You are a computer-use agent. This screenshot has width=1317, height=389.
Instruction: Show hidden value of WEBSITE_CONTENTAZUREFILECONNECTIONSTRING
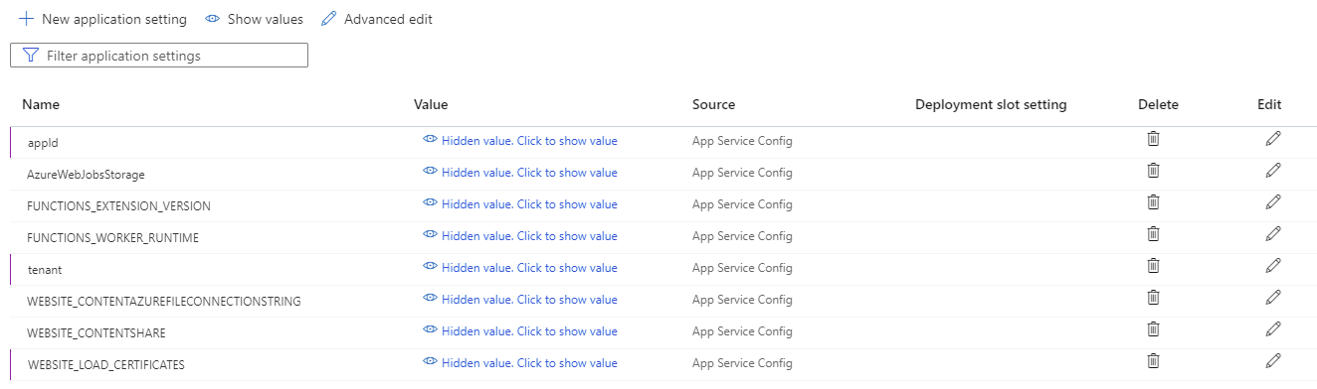tap(520, 300)
